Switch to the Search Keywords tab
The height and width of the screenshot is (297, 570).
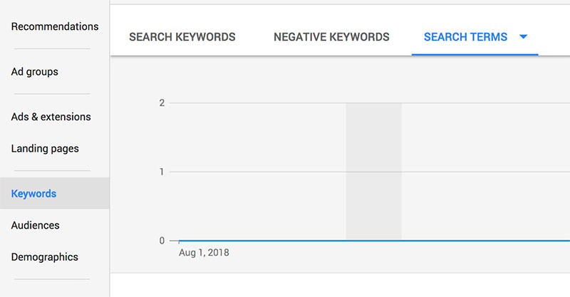[182, 37]
